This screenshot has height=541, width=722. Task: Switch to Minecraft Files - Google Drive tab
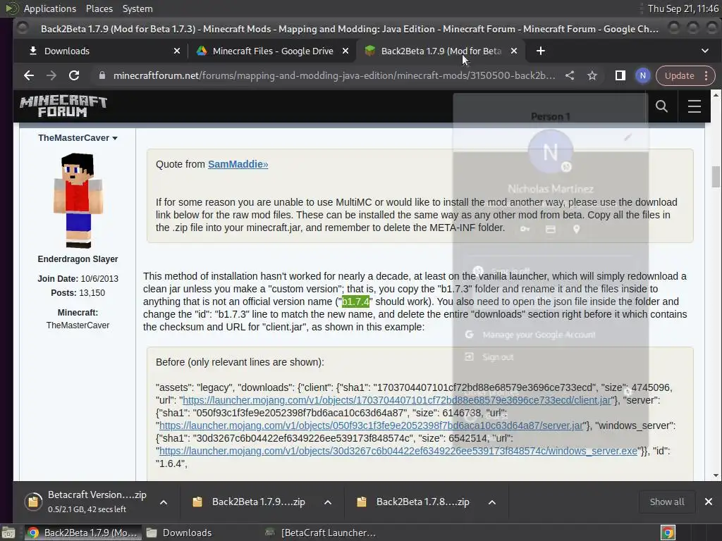[x=272, y=51]
